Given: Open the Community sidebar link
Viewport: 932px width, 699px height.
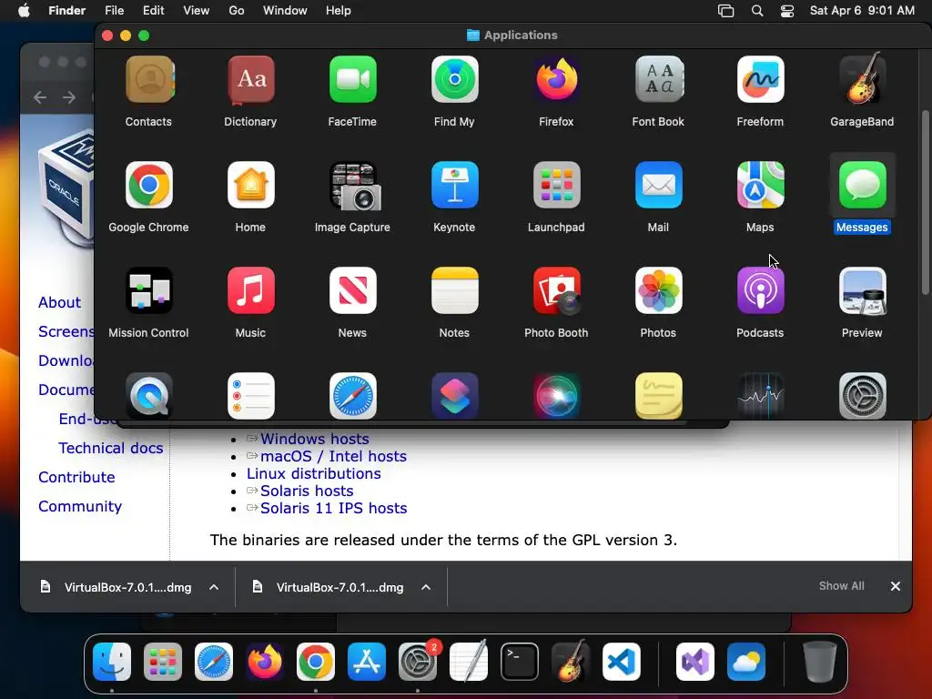Looking at the screenshot, I should (80, 506).
